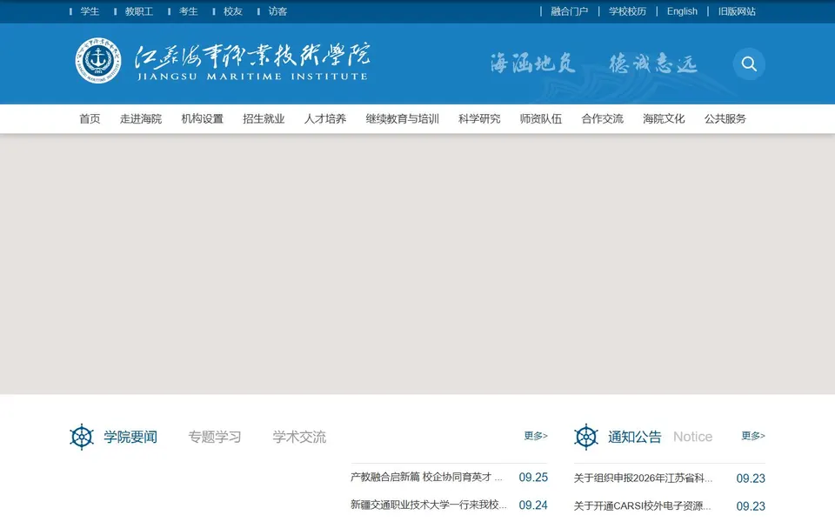
Task: Open news item 产教融合启新篇 校企协同育英才
Action: tap(426, 477)
